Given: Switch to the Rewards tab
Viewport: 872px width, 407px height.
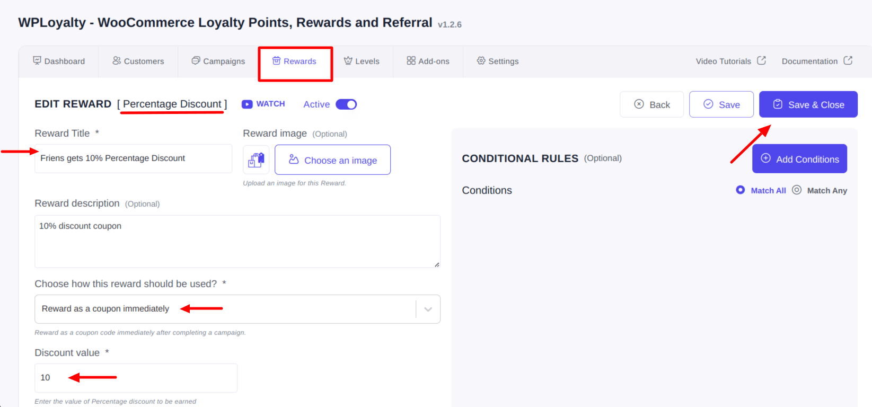Looking at the screenshot, I should (295, 61).
